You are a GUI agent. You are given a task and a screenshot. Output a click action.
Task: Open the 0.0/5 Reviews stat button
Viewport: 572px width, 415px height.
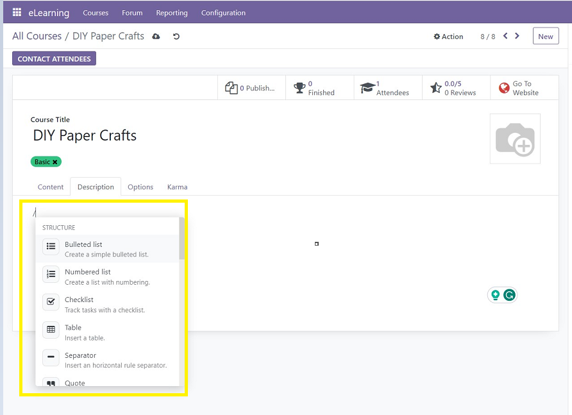pyautogui.click(x=456, y=88)
